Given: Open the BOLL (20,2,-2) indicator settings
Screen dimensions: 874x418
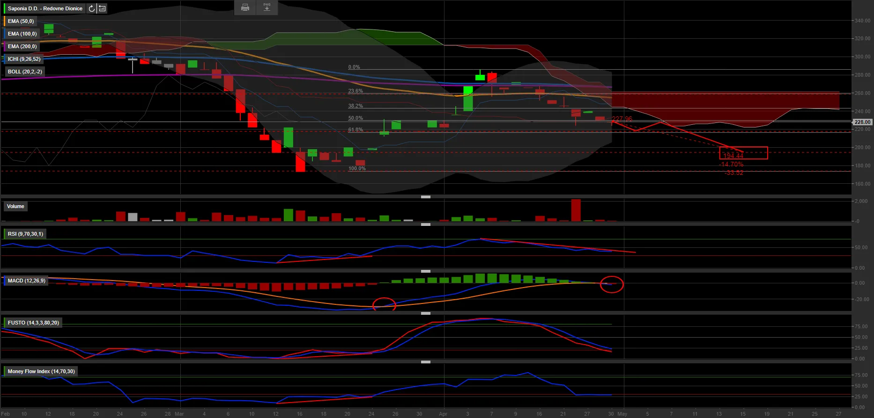Looking at the screenshot, I should 25,72.
